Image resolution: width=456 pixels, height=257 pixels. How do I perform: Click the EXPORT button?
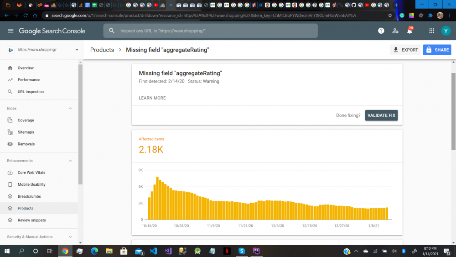[x=405, y=50]
